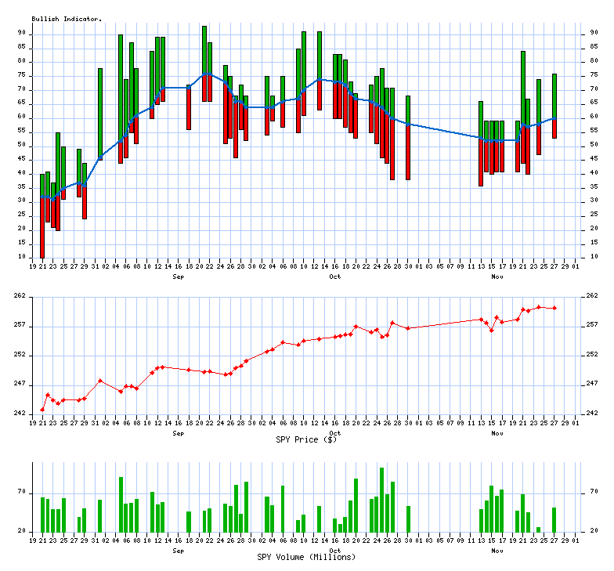
Task: Click the left '10' y-axis label on top chart
Action: point(23,256)
